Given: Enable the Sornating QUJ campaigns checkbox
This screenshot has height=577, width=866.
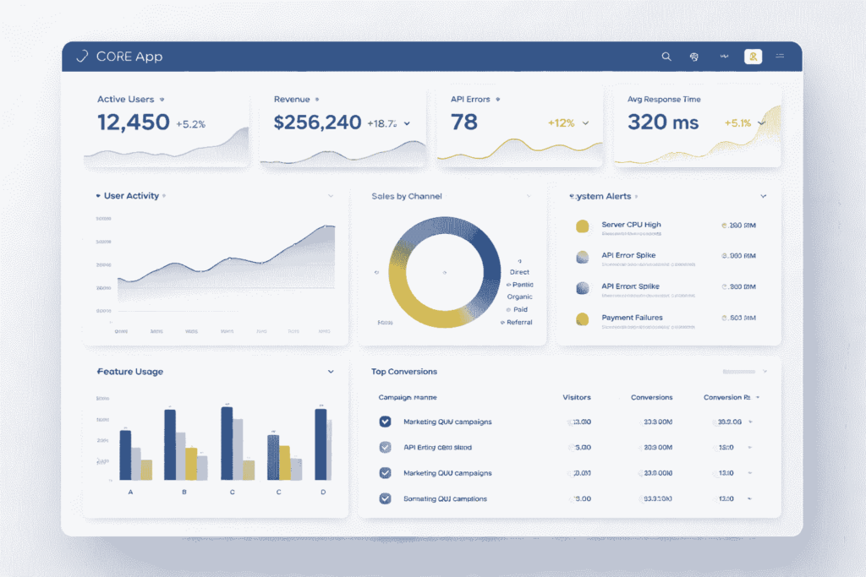Looking at the screenshot, I should click(385, 498).
